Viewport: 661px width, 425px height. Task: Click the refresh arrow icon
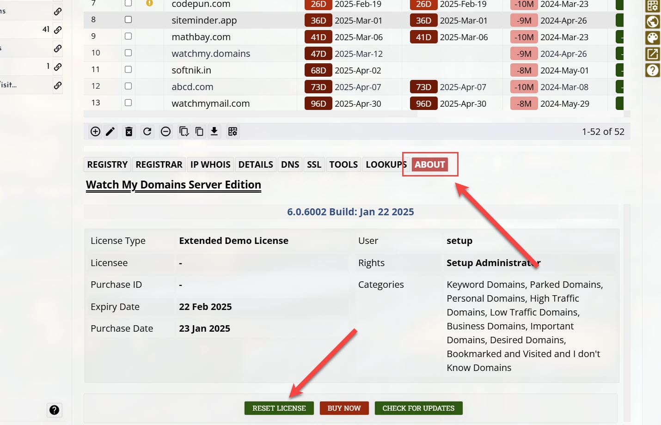pos(147,132)
